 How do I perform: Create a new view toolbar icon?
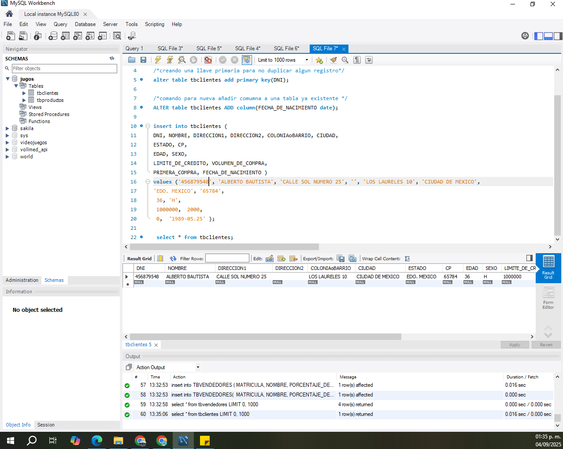(x=78, y=36)
